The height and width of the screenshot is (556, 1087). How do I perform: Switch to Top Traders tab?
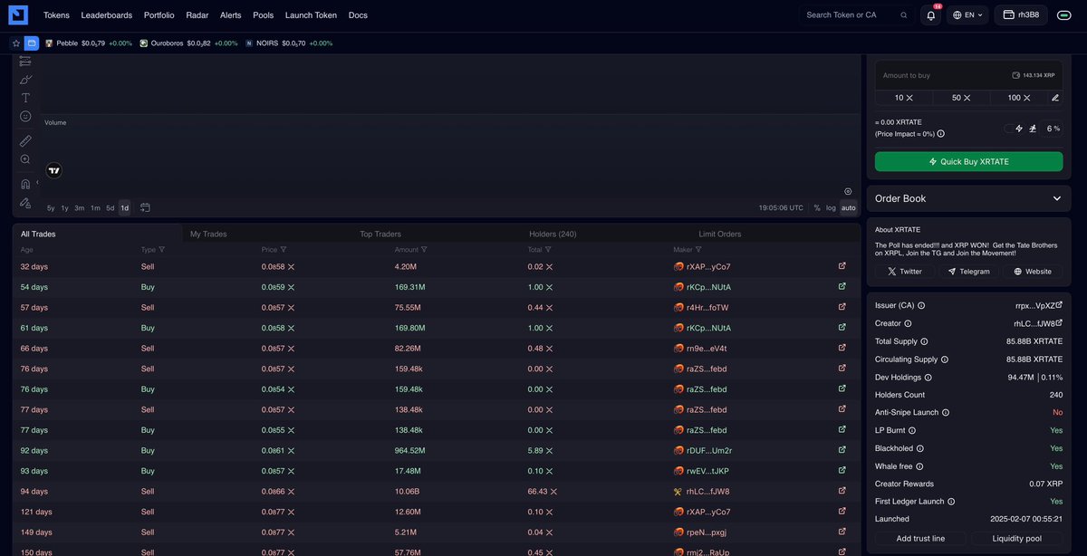pyautogui.click(x=380, y=234)
